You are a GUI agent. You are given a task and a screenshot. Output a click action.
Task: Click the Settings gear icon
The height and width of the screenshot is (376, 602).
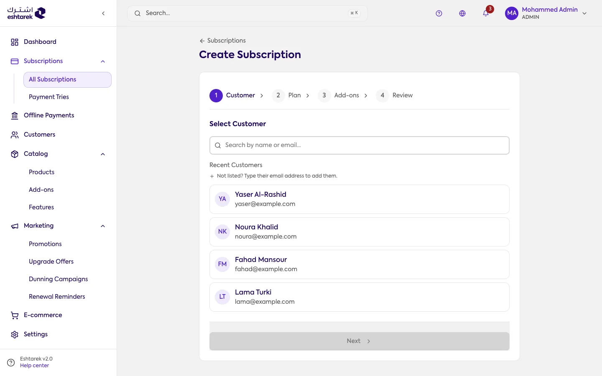tap(15, 335)
